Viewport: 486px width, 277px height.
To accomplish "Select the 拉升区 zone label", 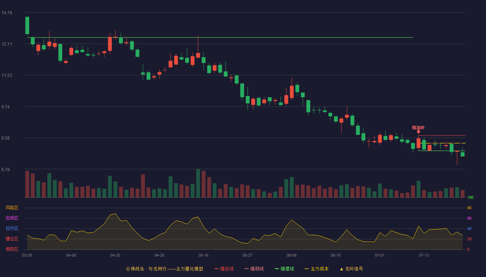I will point(12,229).
